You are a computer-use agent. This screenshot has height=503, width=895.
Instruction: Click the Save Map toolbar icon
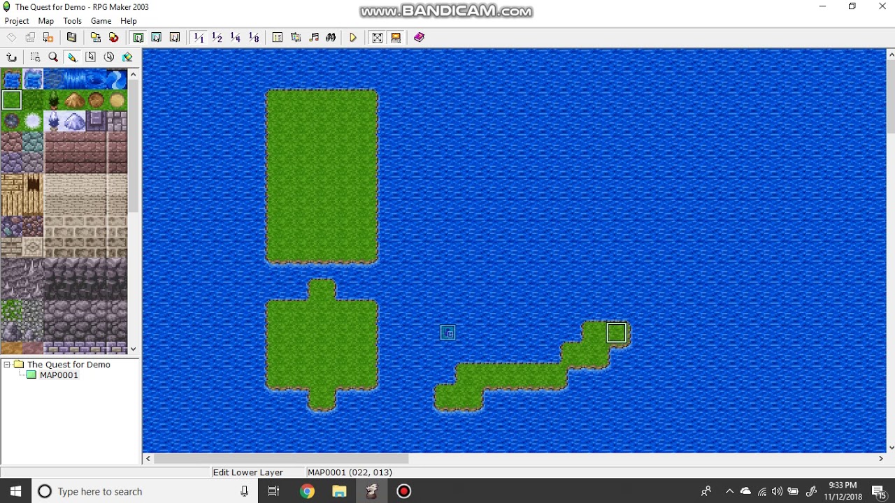click(96, 38)
